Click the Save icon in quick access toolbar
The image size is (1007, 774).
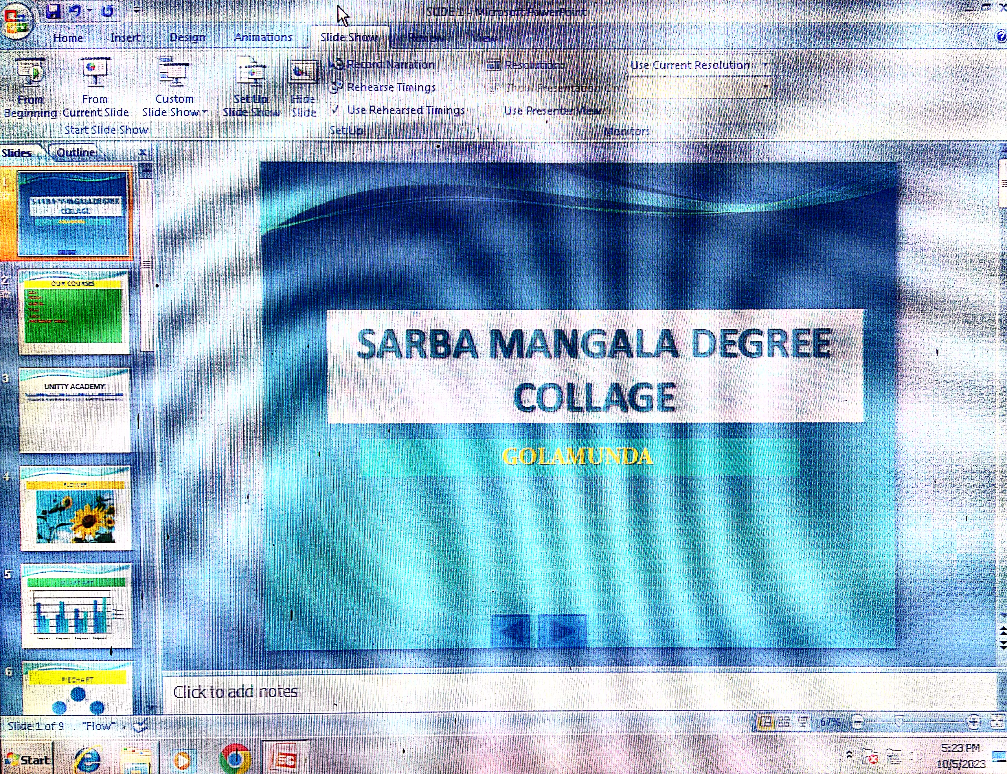54,11
